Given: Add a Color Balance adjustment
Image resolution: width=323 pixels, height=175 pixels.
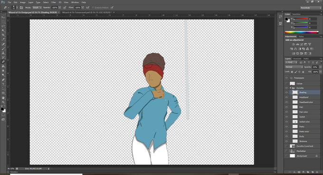Looking at the screenshot, I should (295, 49).
